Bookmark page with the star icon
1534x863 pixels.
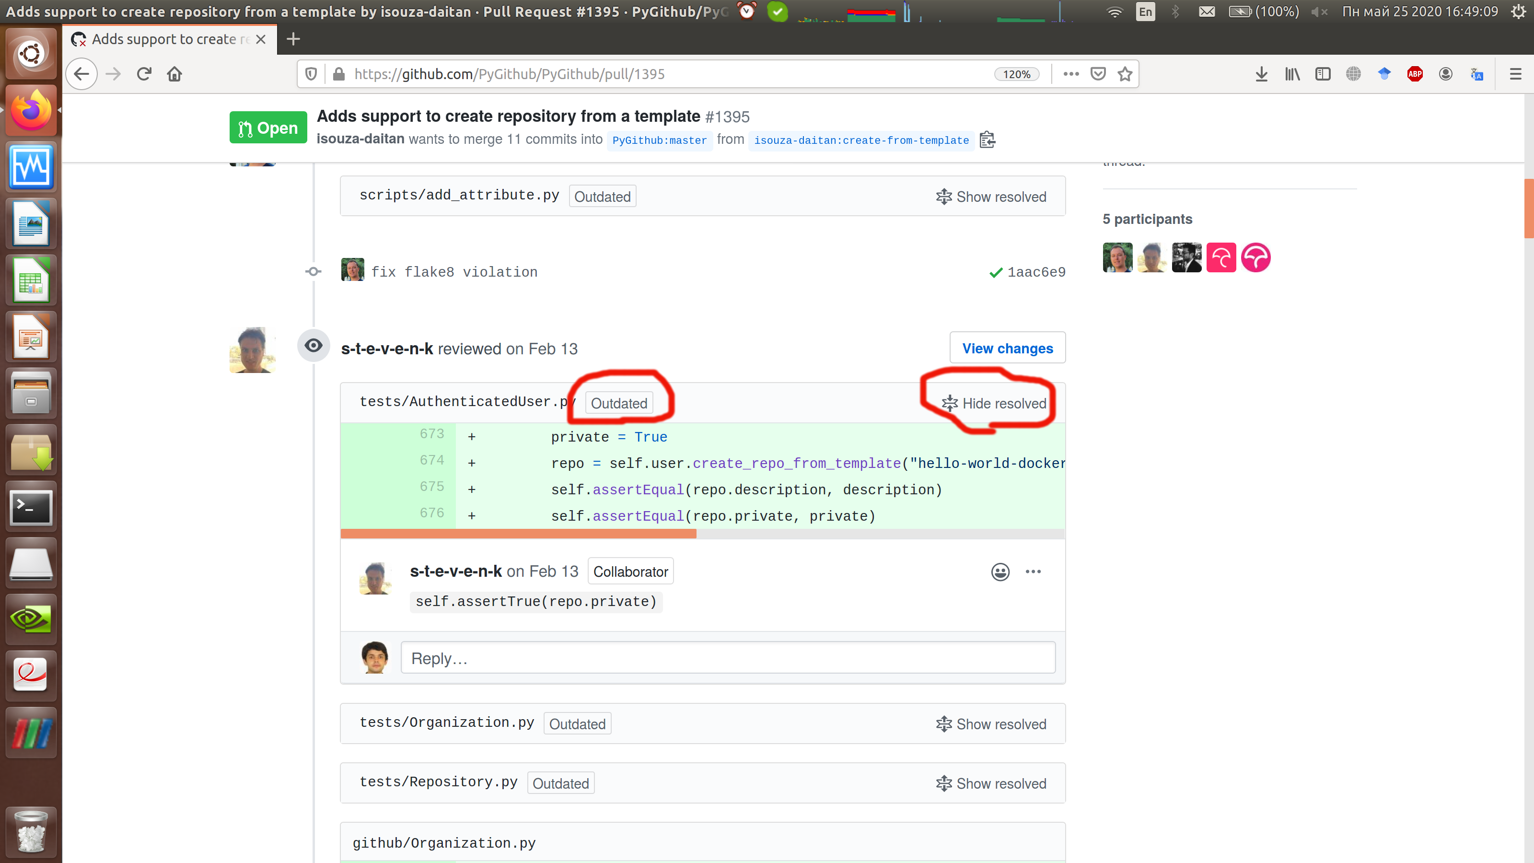pyautogui.click(x=1124, y=74)
